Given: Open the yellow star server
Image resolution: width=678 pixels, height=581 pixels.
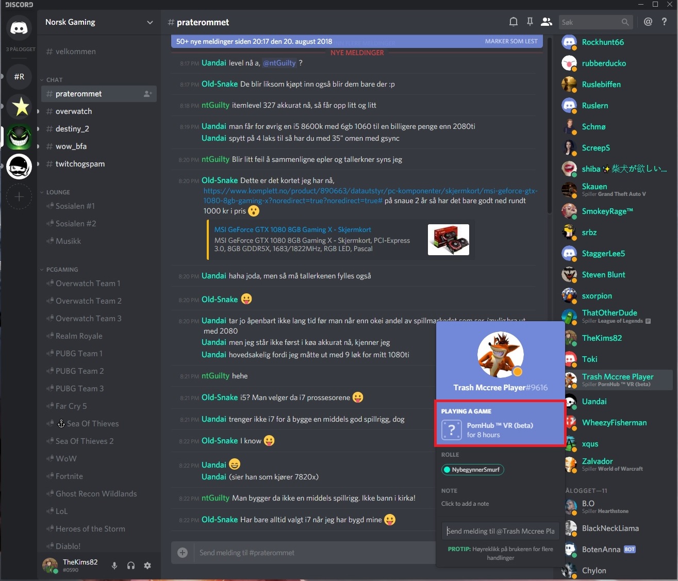Looking at the screenshot, I should pos(19,107).
